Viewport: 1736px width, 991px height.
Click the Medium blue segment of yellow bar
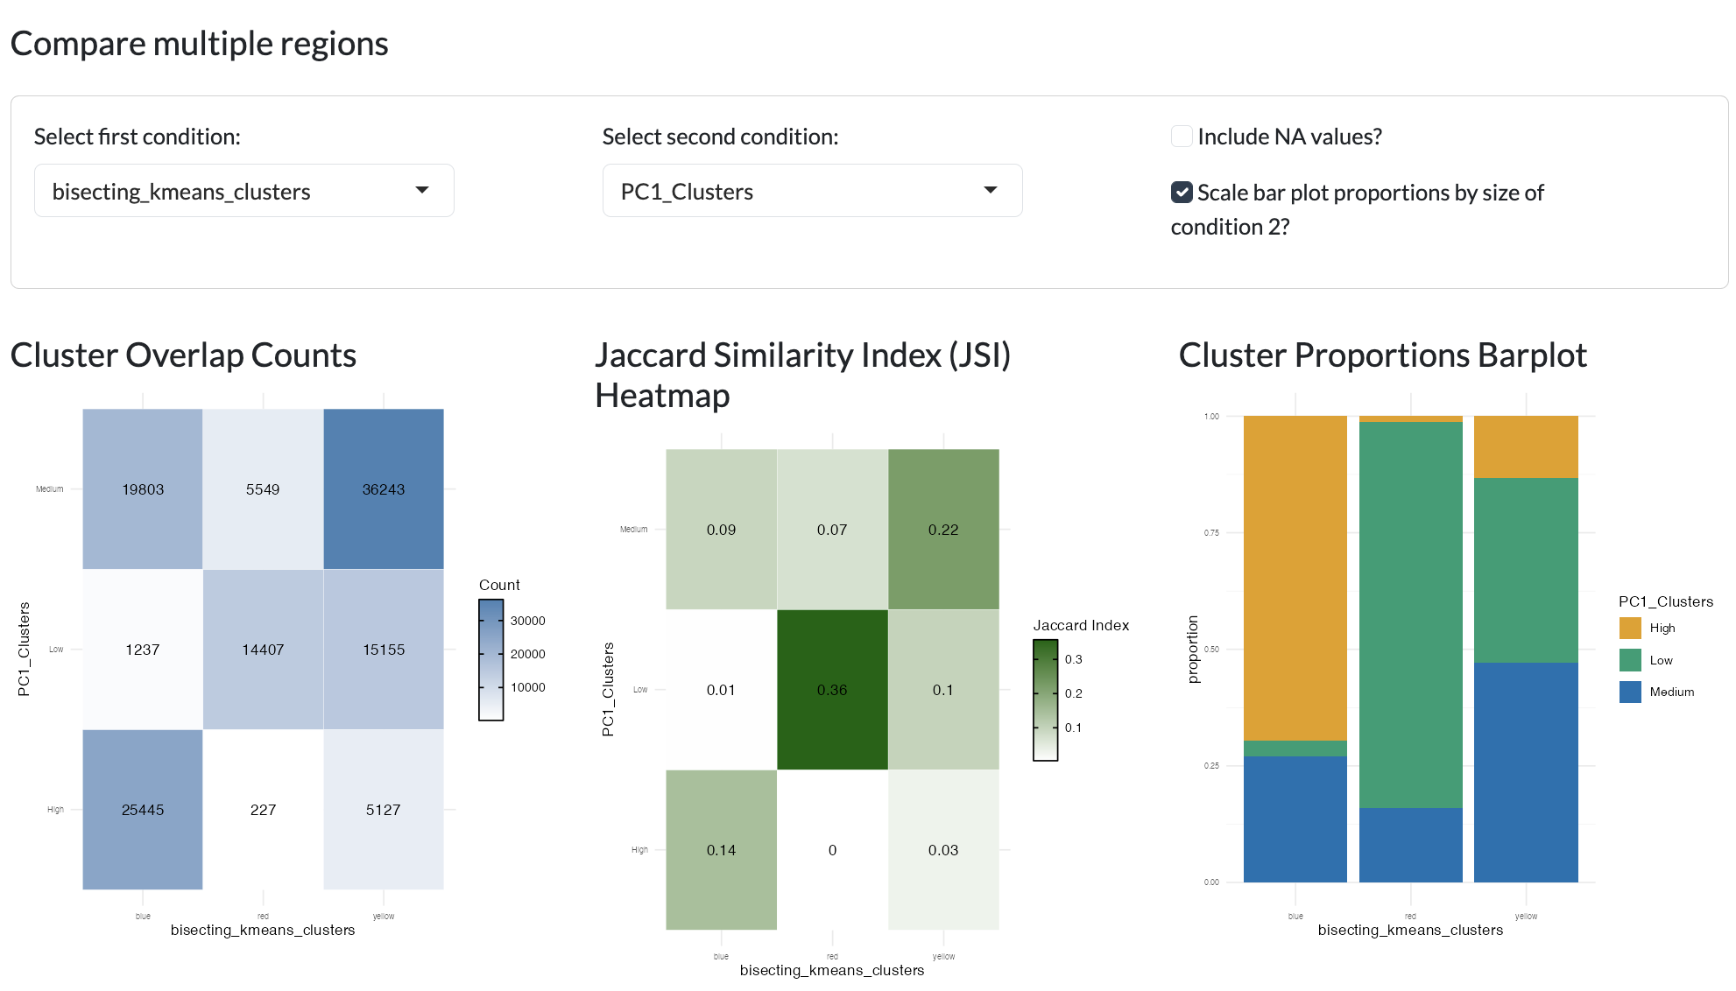(x=1526, y=772)
